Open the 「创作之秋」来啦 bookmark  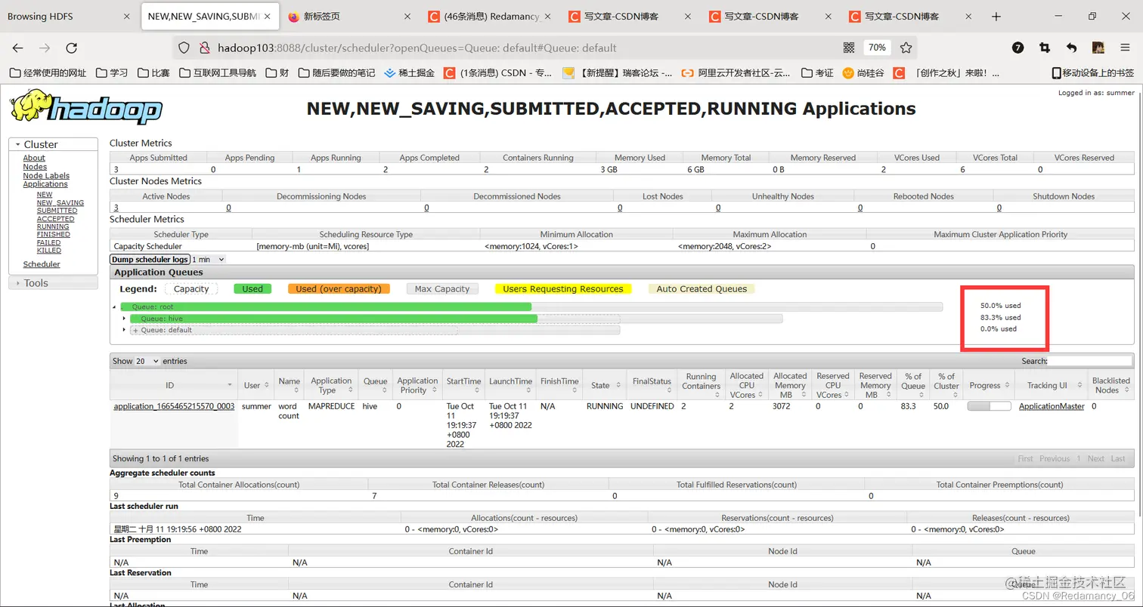(x=946, y=73)
